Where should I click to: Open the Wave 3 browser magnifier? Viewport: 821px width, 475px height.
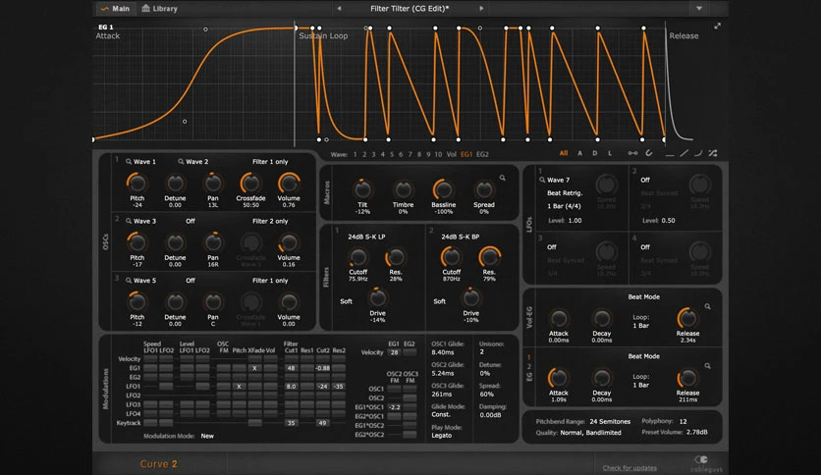tap(129, 221)
